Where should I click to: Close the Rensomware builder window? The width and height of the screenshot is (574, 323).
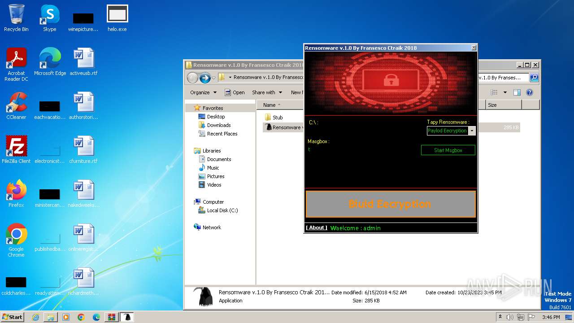(x=474, y=48)
